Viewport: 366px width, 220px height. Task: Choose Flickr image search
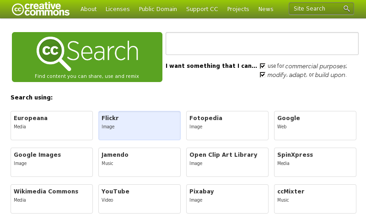pyautogui.click(x=140, y=126)
